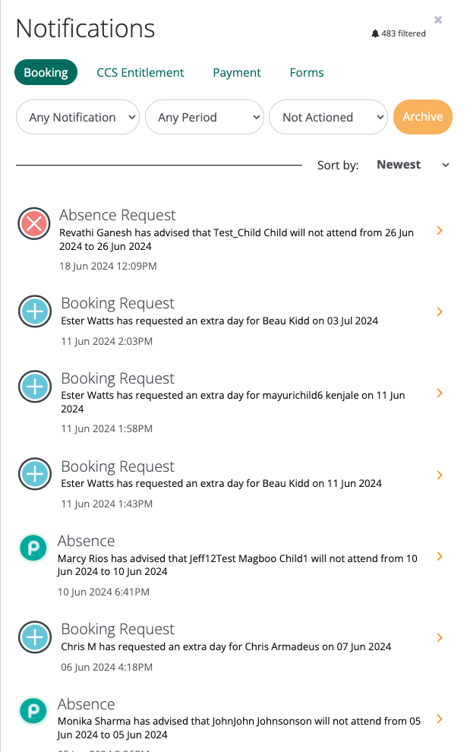The height and width of the screenshot is (752, 467).
Task: Select the Forms tab
Action: [x=306, y=72]
